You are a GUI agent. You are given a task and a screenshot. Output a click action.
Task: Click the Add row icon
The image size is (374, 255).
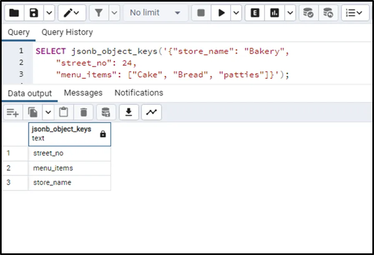(13, 112)
